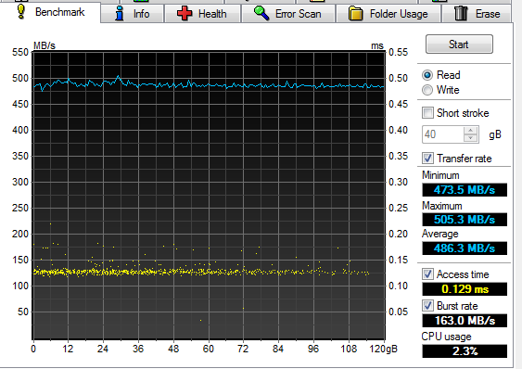This screenshot has height=369, width=522.
Task: Disable the Access time checkbox
Action: (427, 274)
